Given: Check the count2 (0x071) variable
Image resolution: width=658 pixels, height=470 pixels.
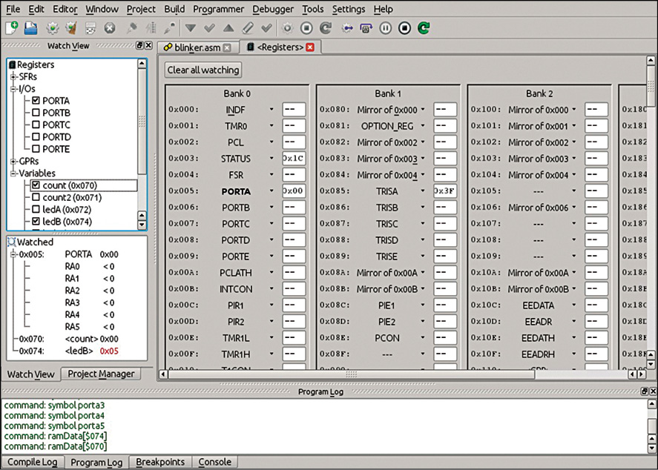Looking at the screenshot, I should point(36,198).
